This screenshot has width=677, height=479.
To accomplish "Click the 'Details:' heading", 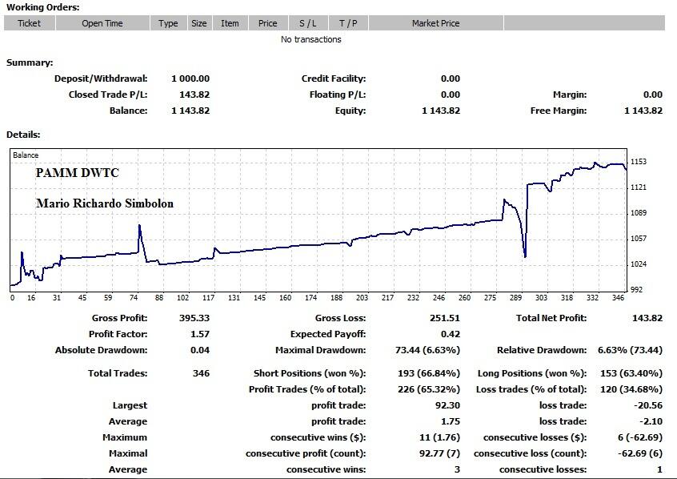I will 23,135.
